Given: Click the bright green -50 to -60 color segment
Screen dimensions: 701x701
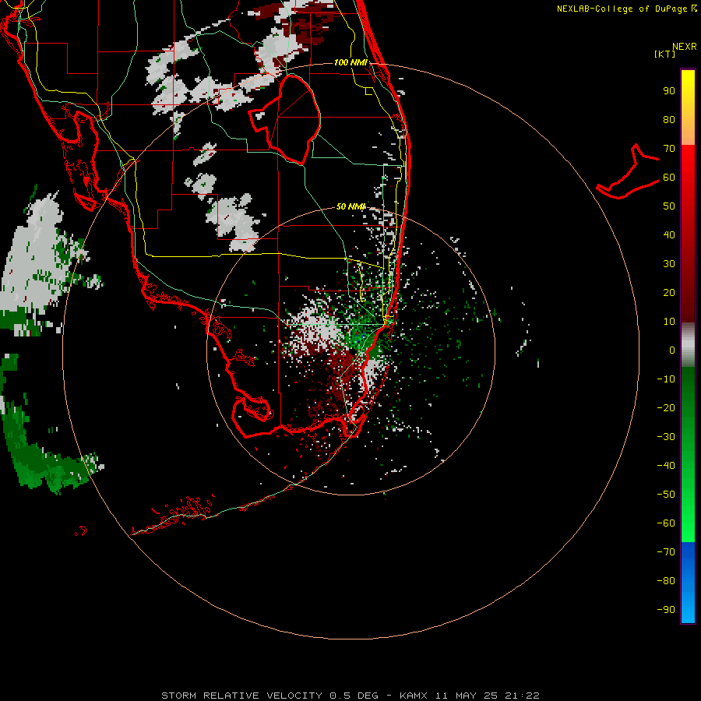Looking at the screenshot, I should pos(688,518).
